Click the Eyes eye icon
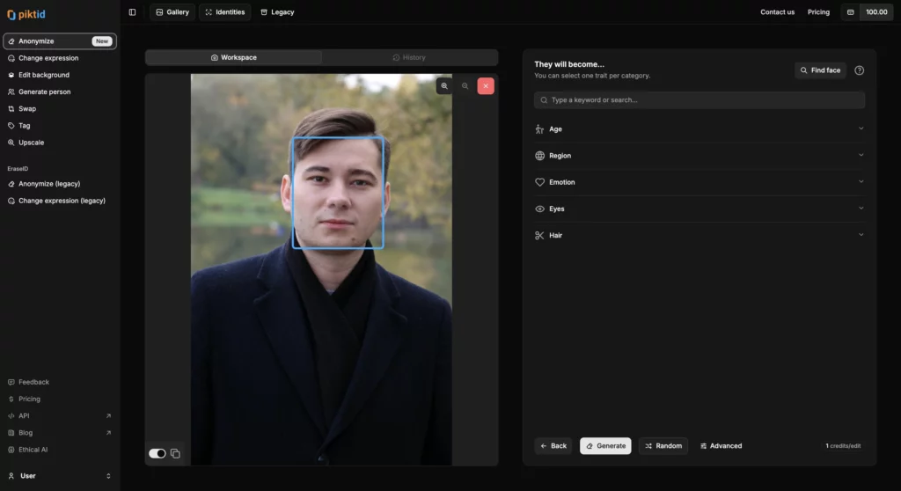 pos(539,209)
